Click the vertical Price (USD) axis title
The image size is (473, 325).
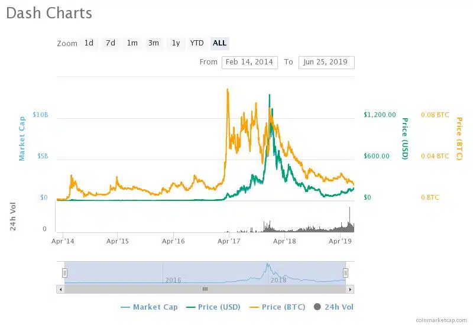click(405, 139)
